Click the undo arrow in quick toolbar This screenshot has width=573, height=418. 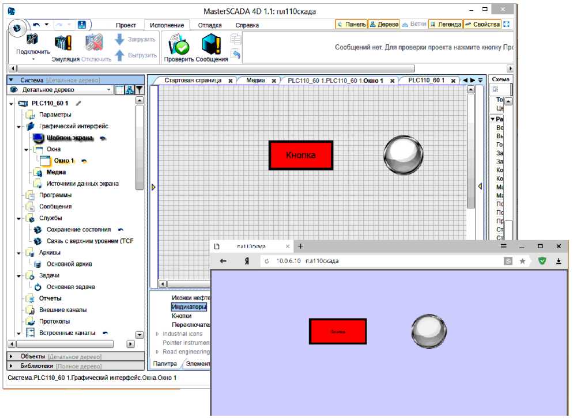click(36, 25)
